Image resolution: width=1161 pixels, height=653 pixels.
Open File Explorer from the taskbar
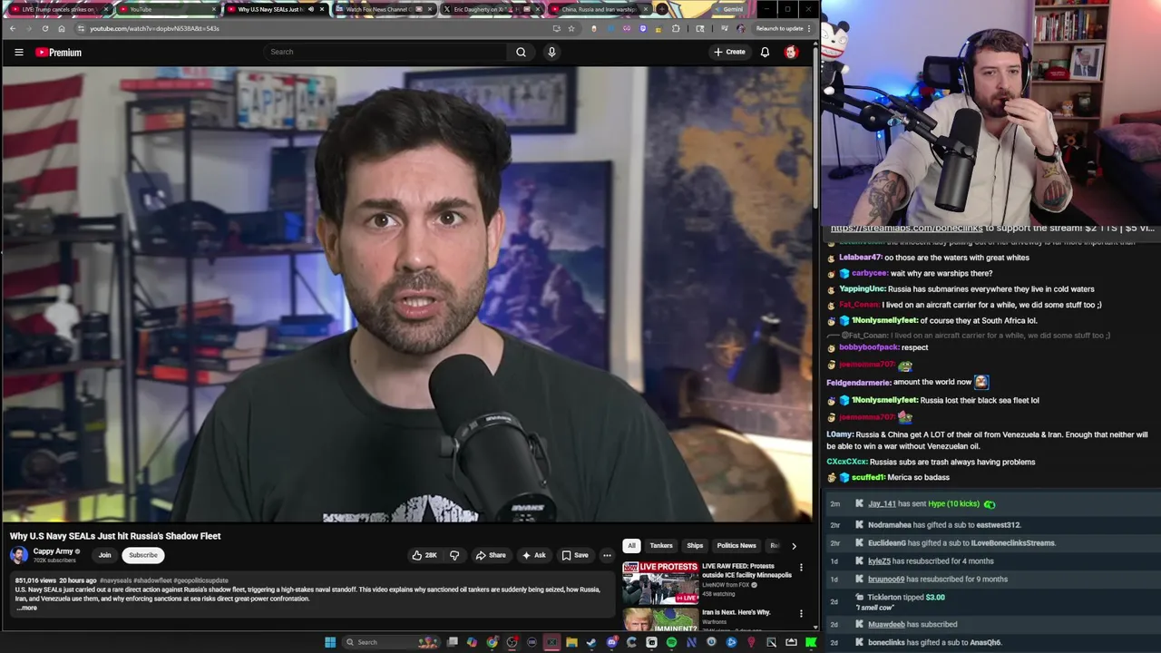571,642
